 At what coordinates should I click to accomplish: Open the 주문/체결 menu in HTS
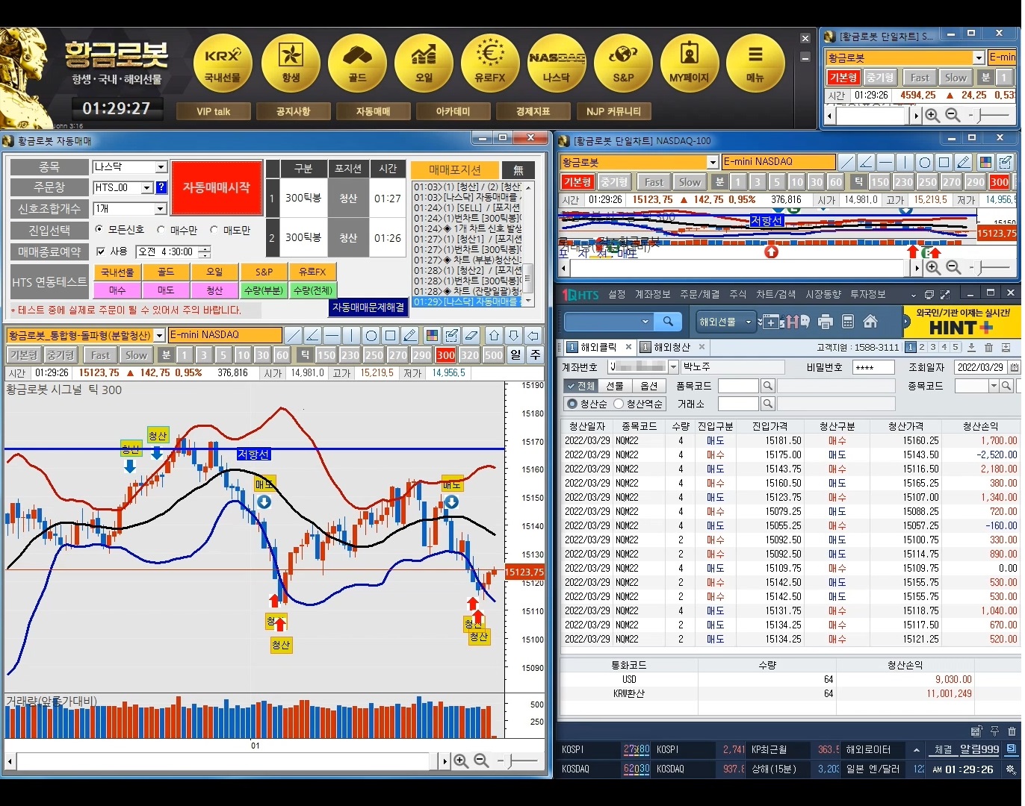(x=700, y=295)
